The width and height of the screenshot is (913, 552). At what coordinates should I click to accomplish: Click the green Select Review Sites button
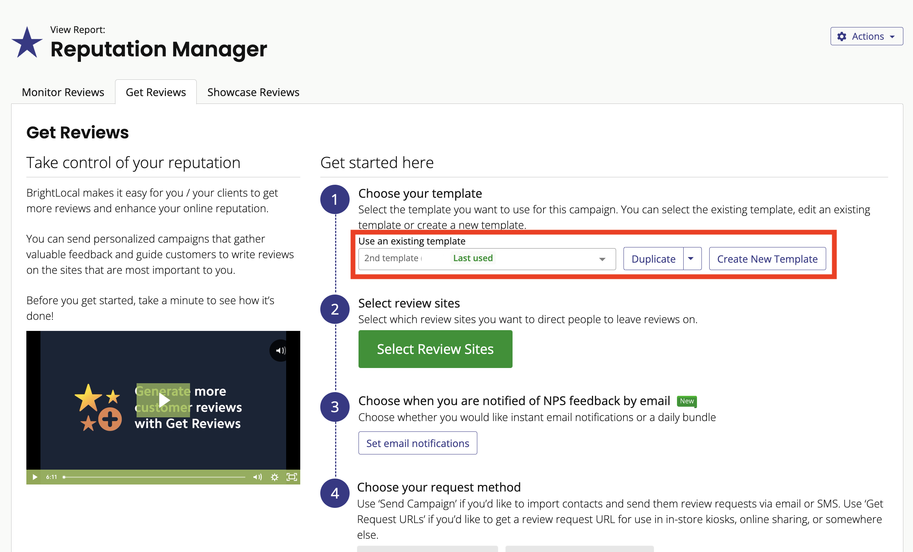coord(435,349)
